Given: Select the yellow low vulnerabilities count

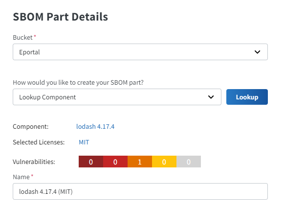Looking at the screenshot, I should point(164,162).
